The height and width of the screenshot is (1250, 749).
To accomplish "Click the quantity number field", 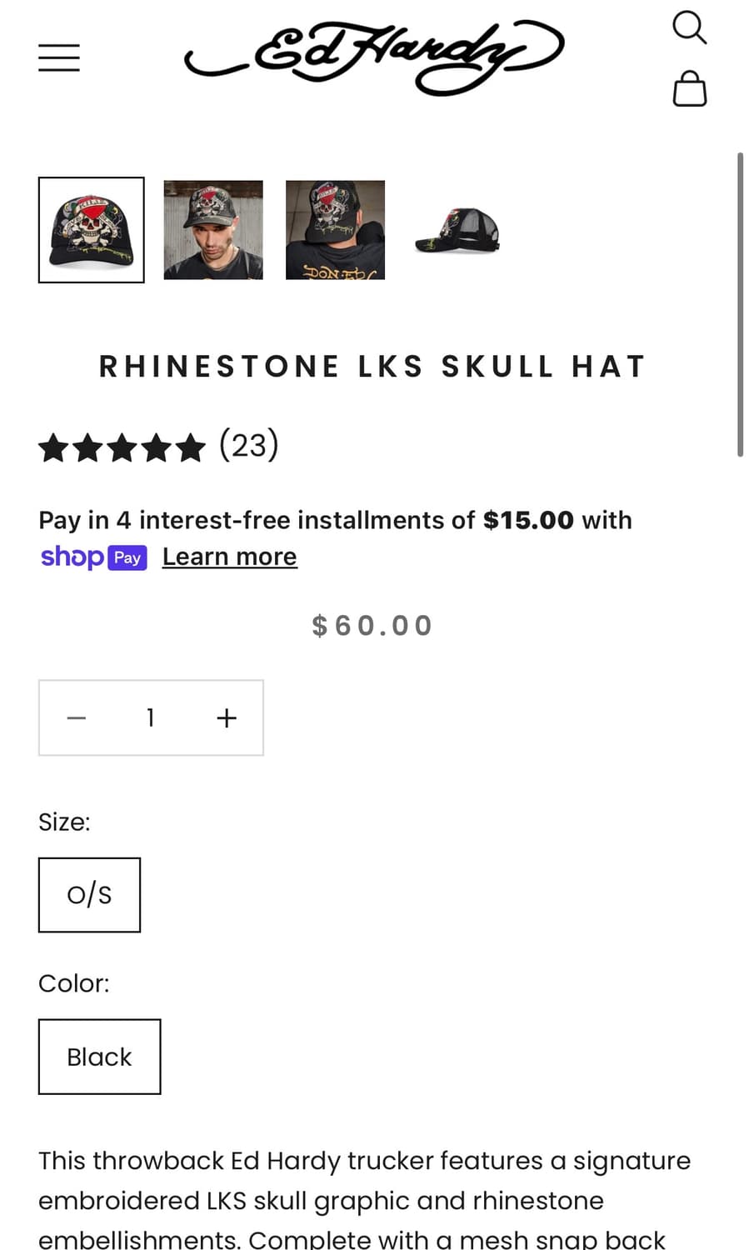I will click(x=151, y=718).
